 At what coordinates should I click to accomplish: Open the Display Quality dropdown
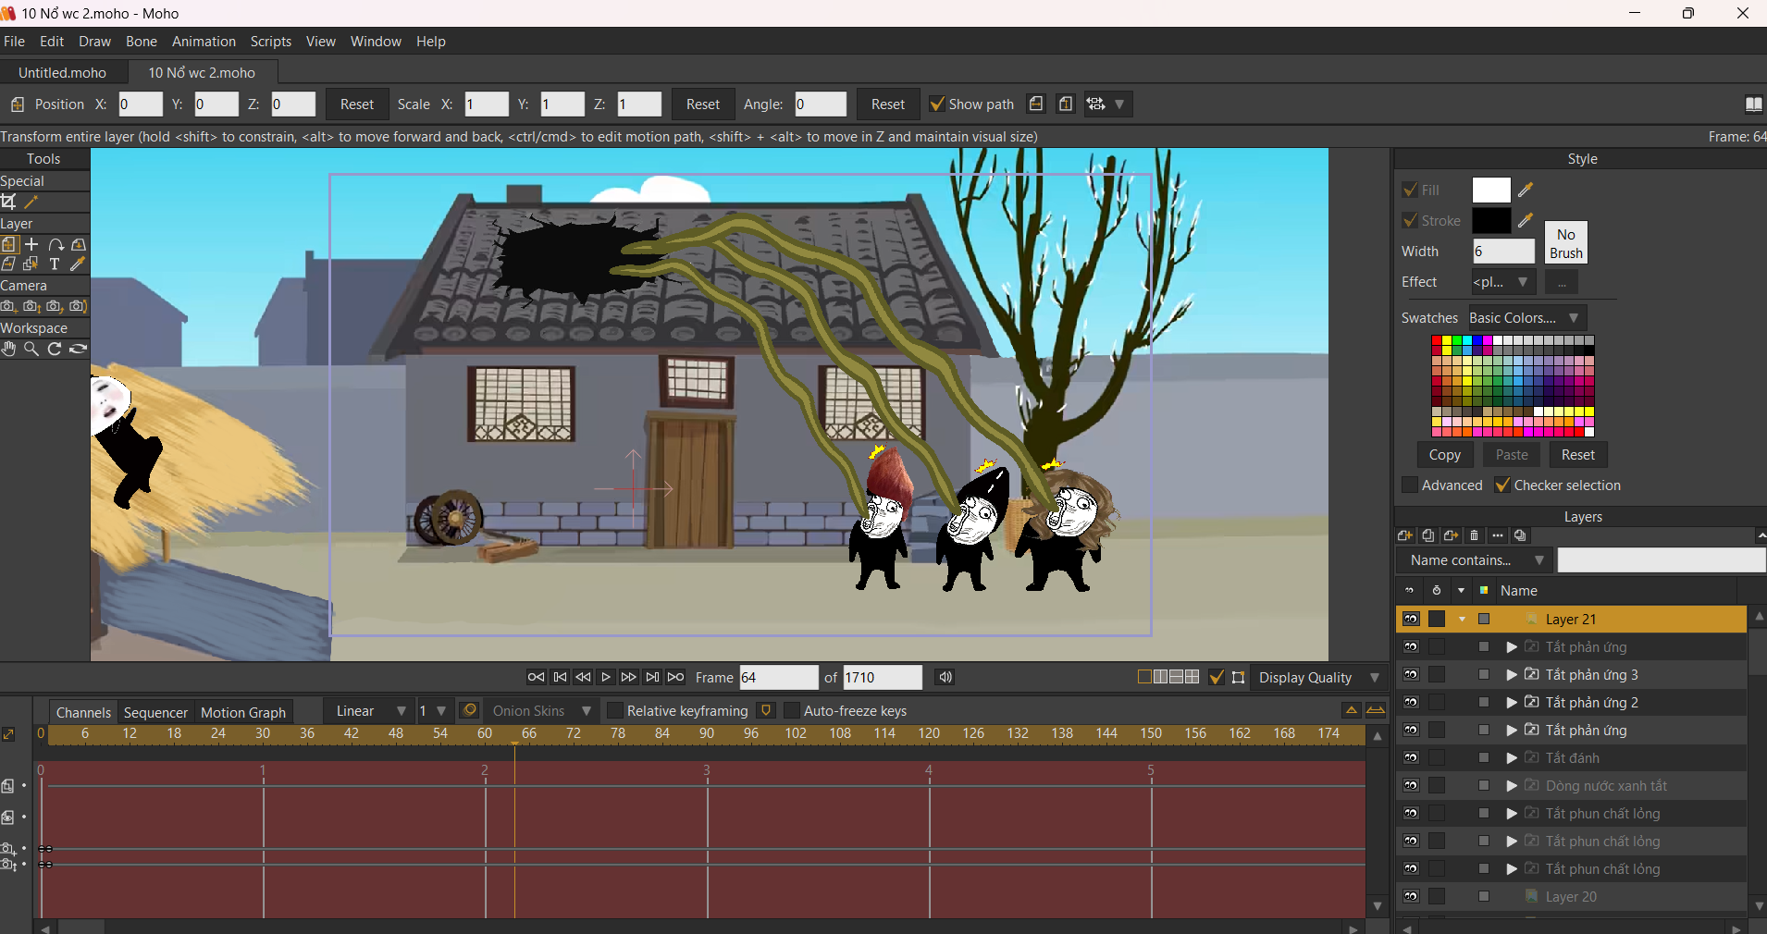[x=1375, y=678]
